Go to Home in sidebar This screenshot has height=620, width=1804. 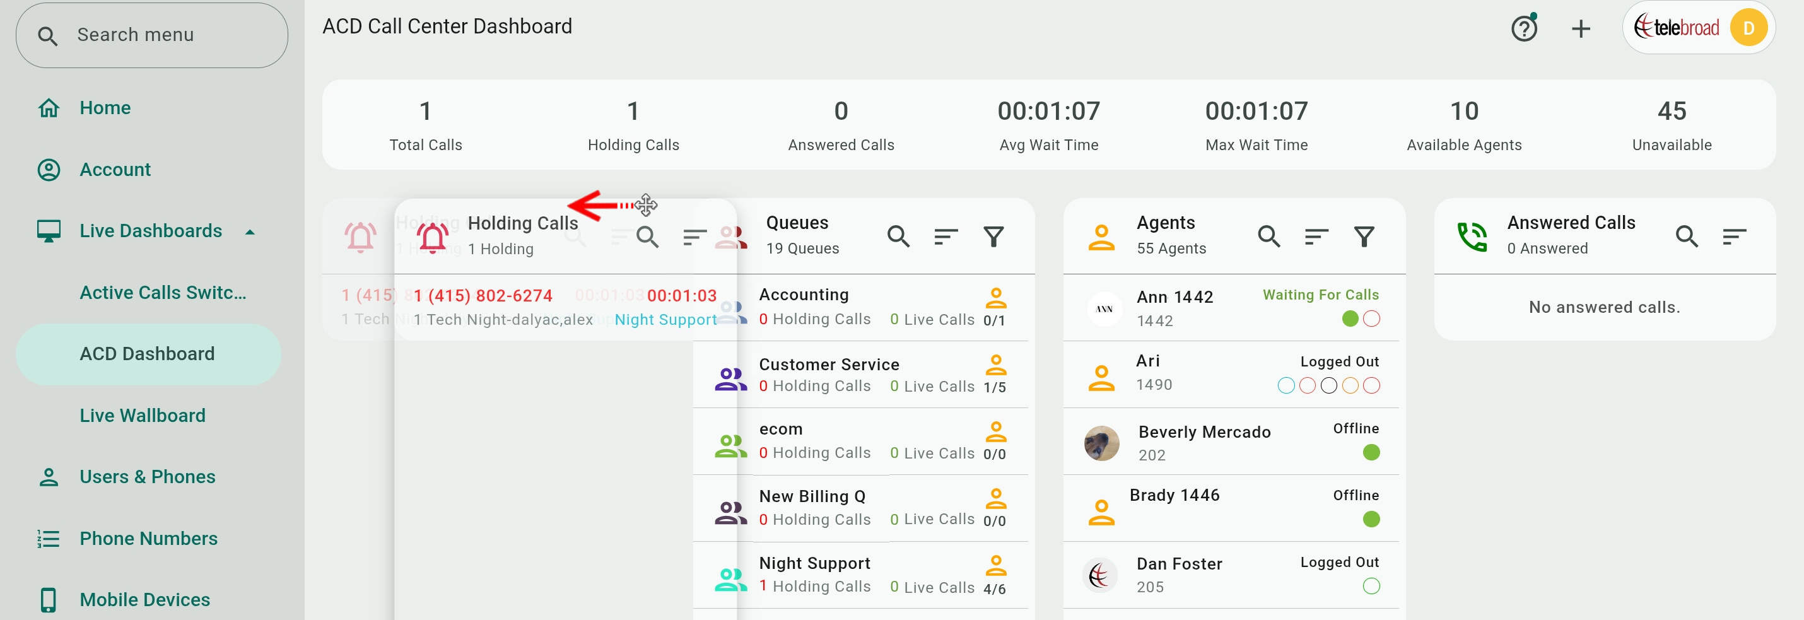(x=105, y=108)
